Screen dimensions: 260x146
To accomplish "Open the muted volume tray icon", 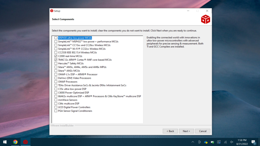I will coord(232,142).
